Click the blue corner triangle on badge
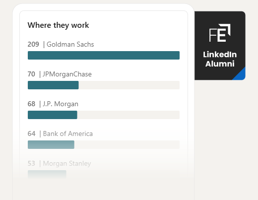Screen dimensions: 258x200 tap(240, 75)
